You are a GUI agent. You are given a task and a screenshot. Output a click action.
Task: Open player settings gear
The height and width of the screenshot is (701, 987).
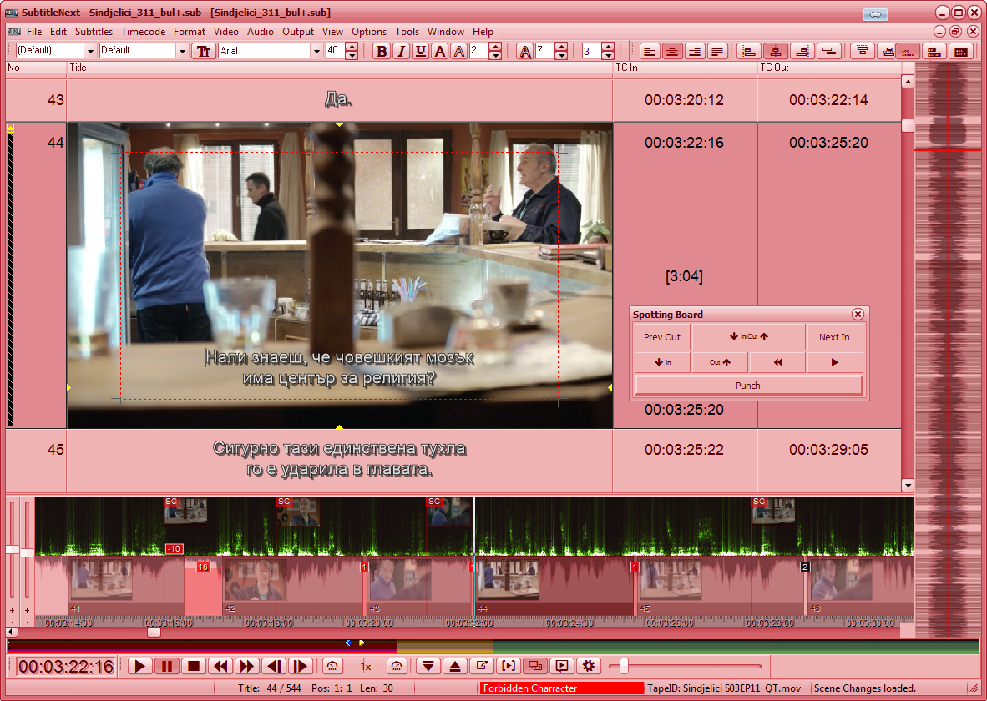click(x=589, y=666)
